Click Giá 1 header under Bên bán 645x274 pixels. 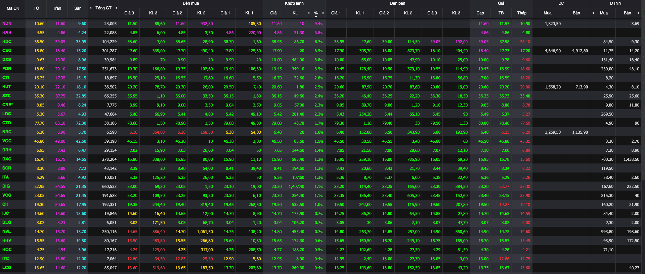coord(336,13)
